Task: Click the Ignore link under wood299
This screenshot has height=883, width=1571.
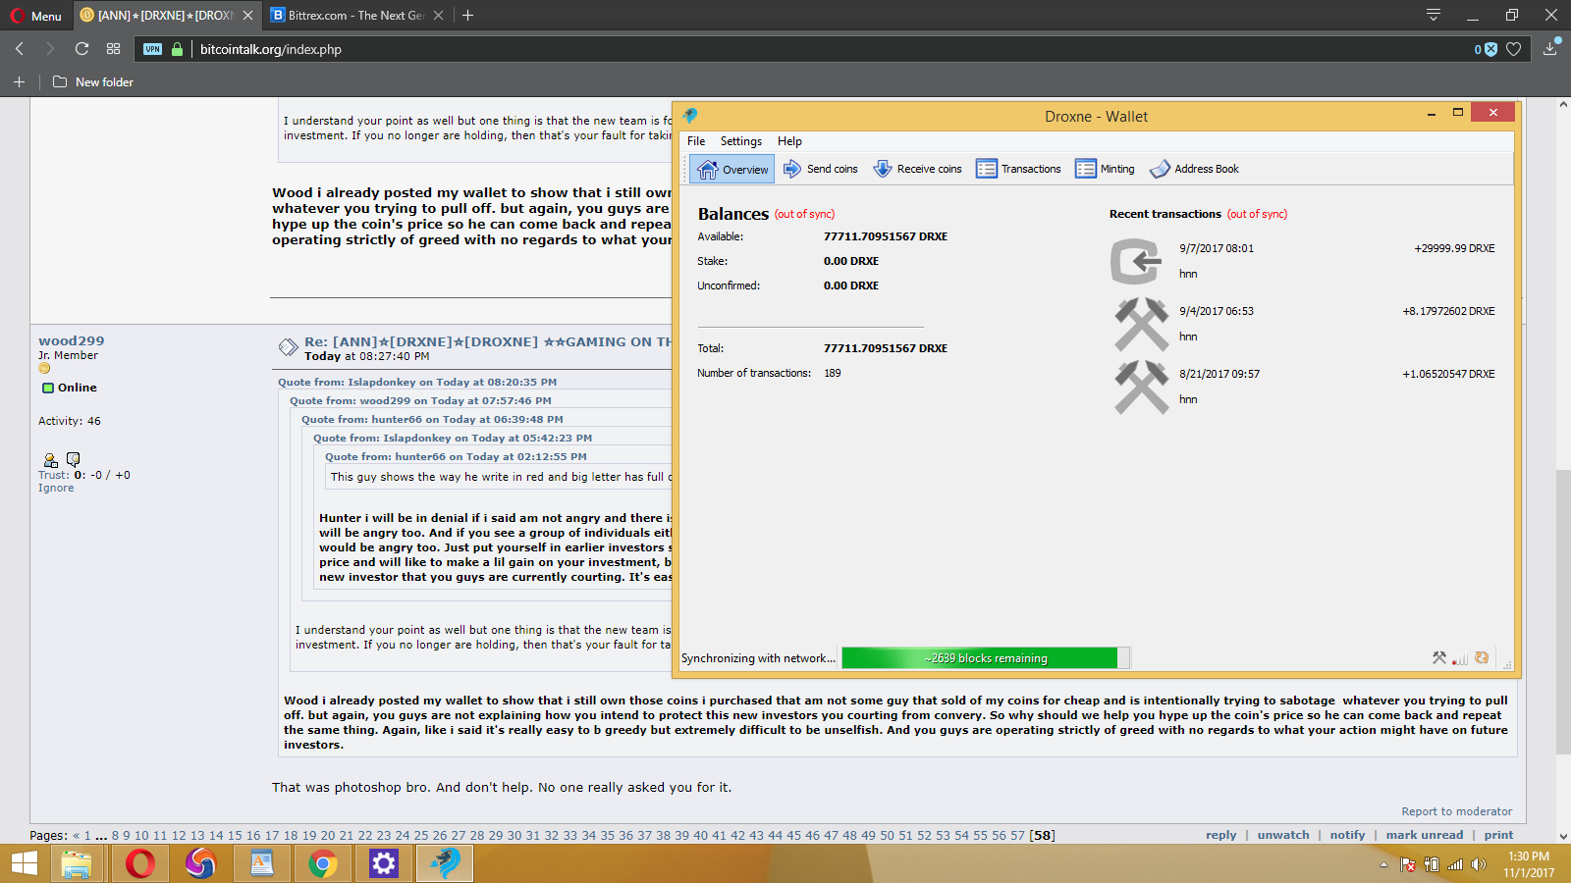Action: click(56, 488)
